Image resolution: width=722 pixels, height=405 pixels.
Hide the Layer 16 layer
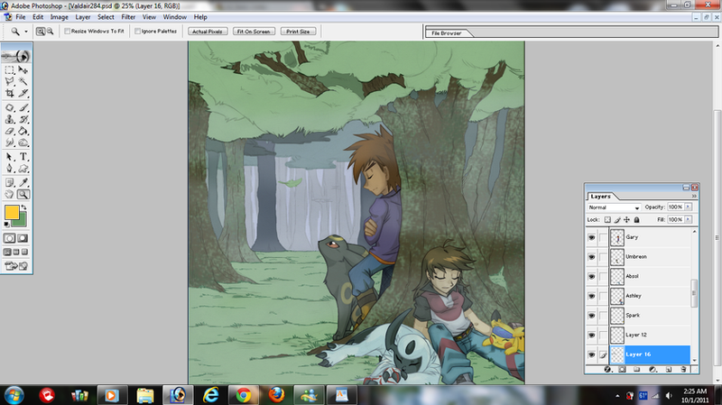(x=591, y=354)
